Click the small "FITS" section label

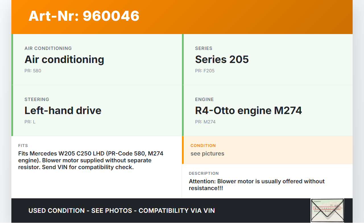23,146
